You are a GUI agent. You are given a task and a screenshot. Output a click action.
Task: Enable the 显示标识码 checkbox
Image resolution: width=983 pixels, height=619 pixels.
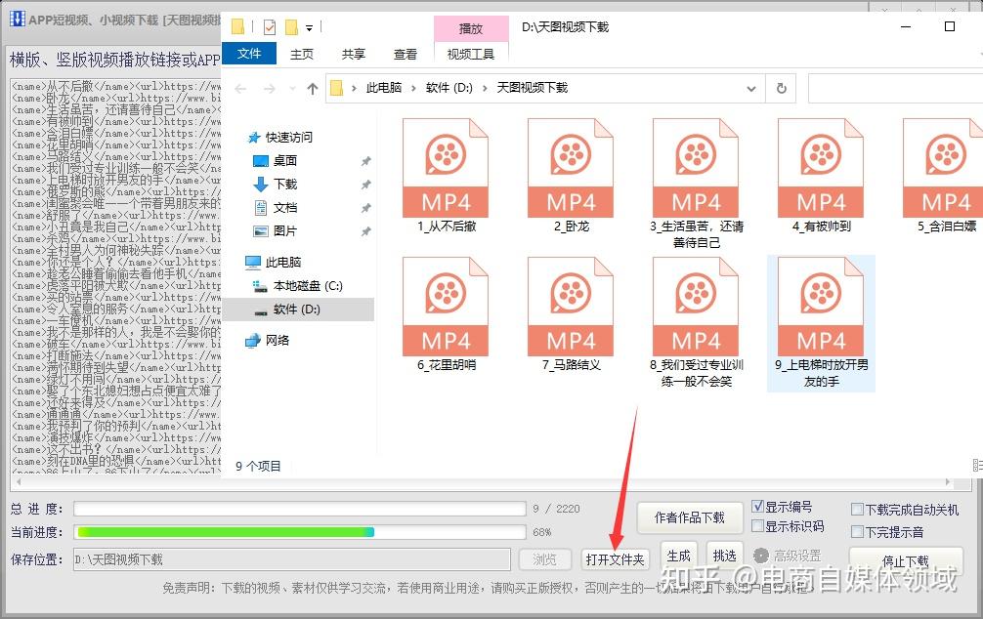(x=757, y=526)
